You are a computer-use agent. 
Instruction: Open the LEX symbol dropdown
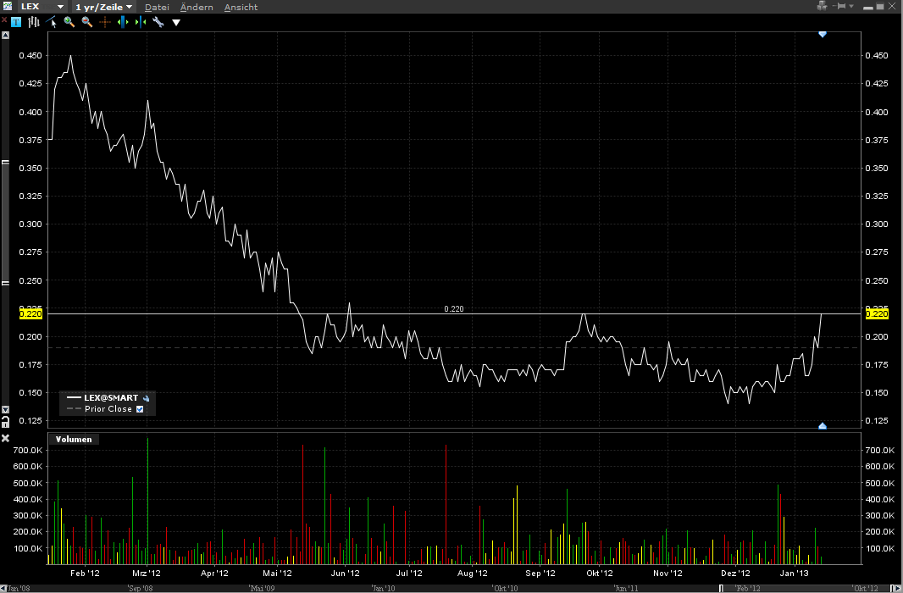coord(38,6)
